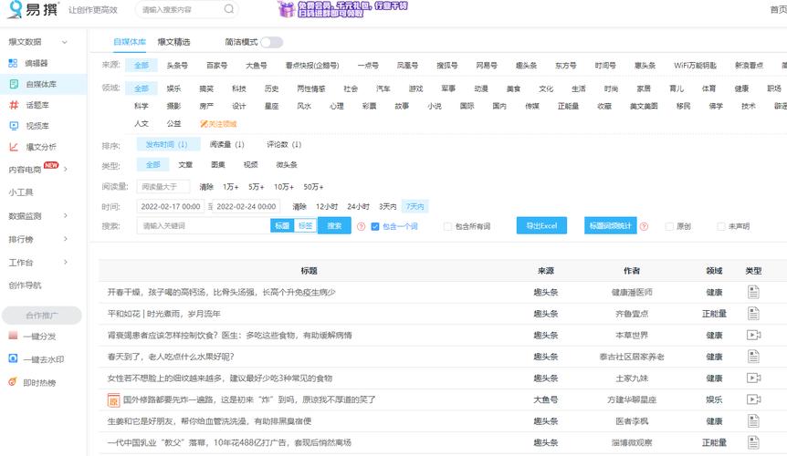Click article type icon for 平和如花 row

tap(753, 314)
